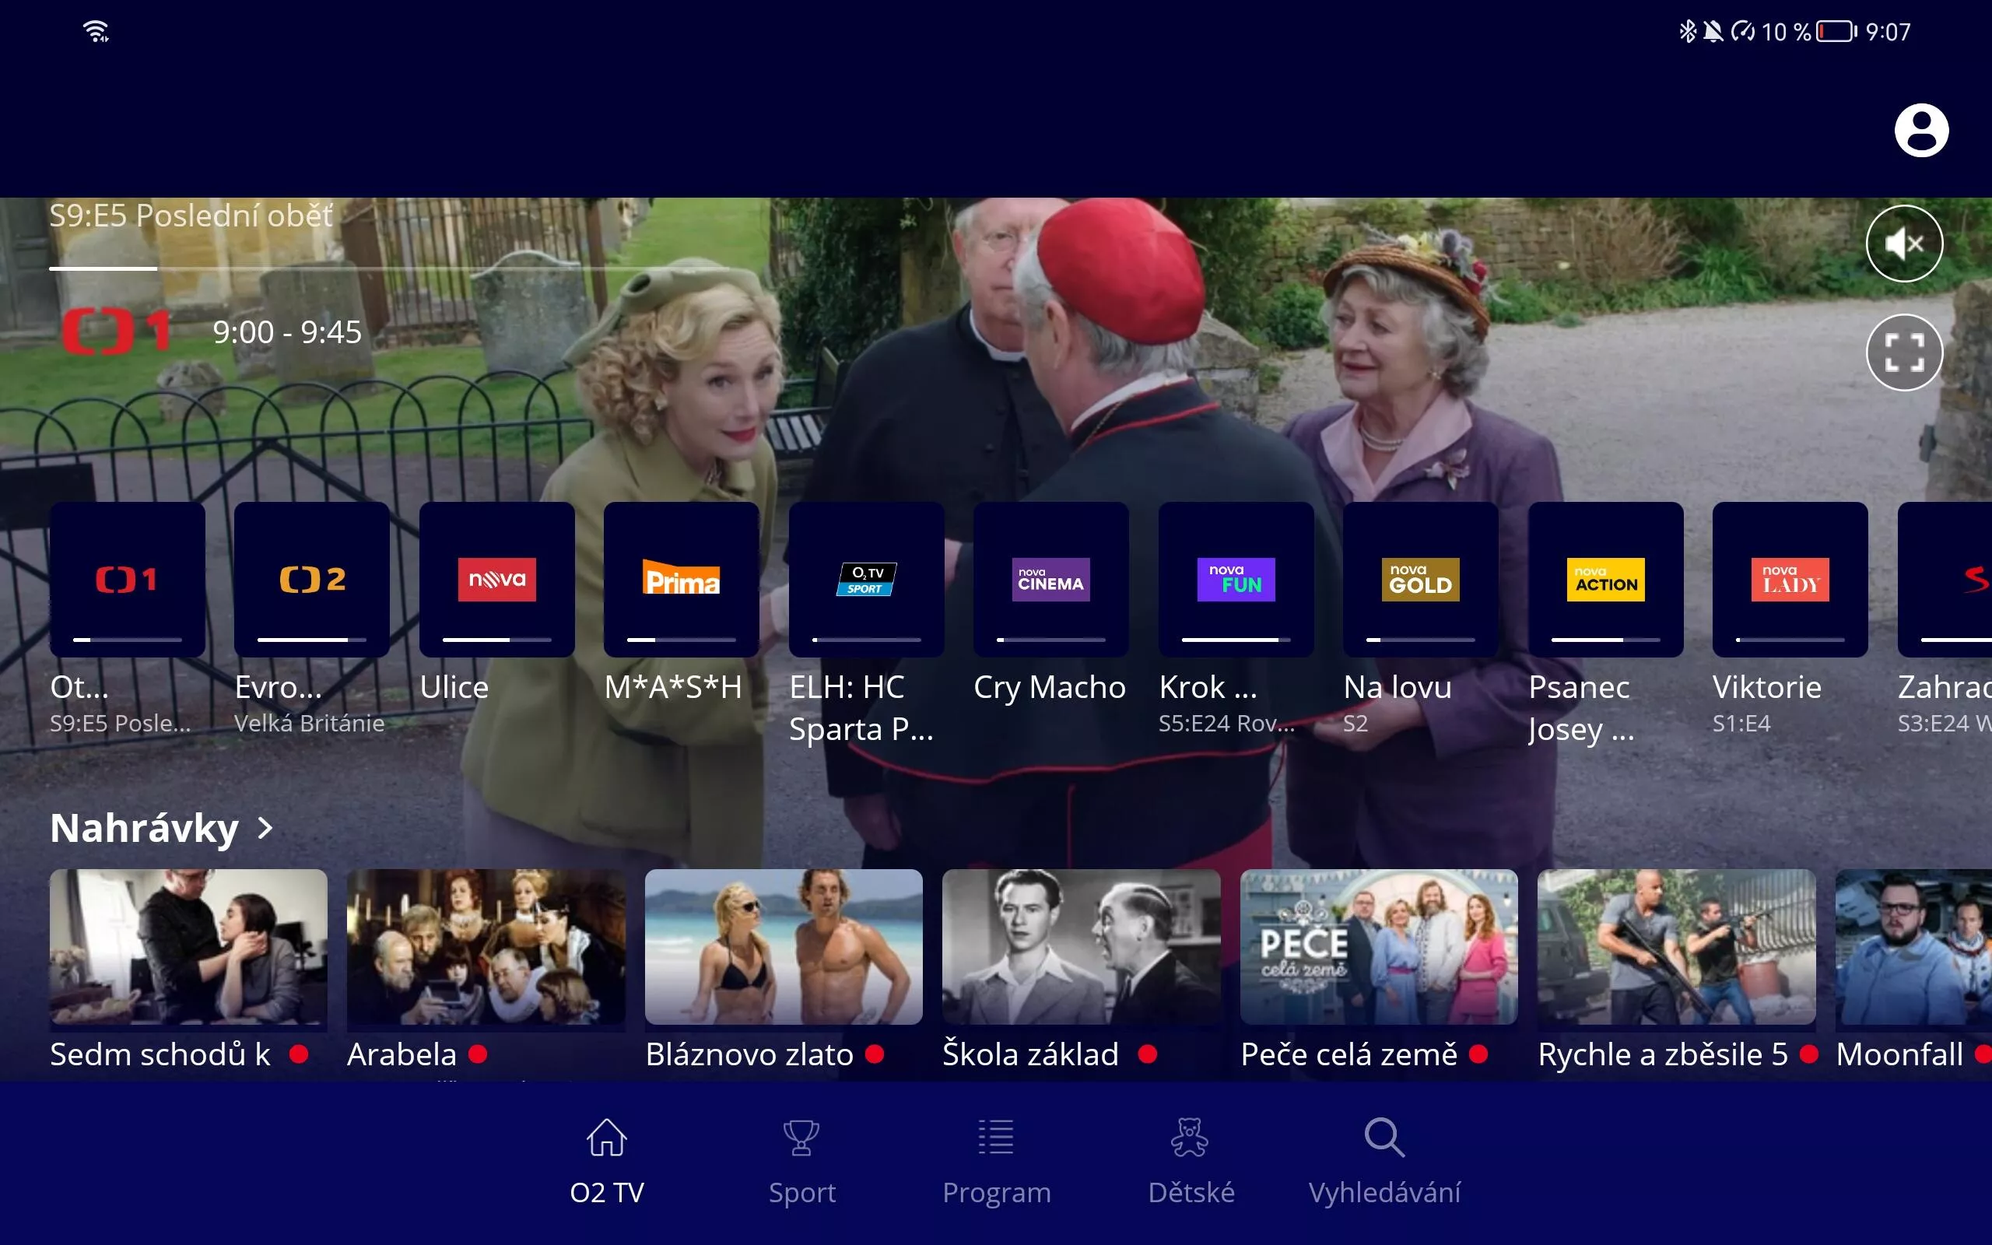Click the 9:00 - 9:45 broadcast time

[x=287, y=333]
